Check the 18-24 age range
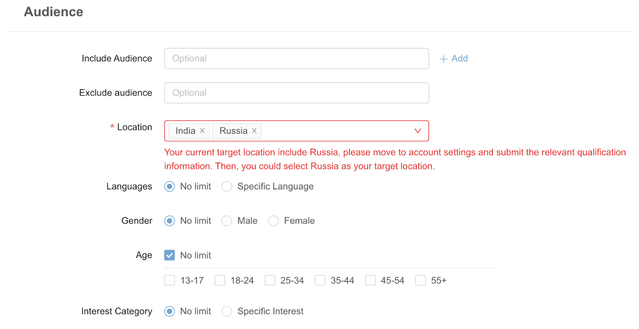The image size is (639, 329). tap(220, 280)
